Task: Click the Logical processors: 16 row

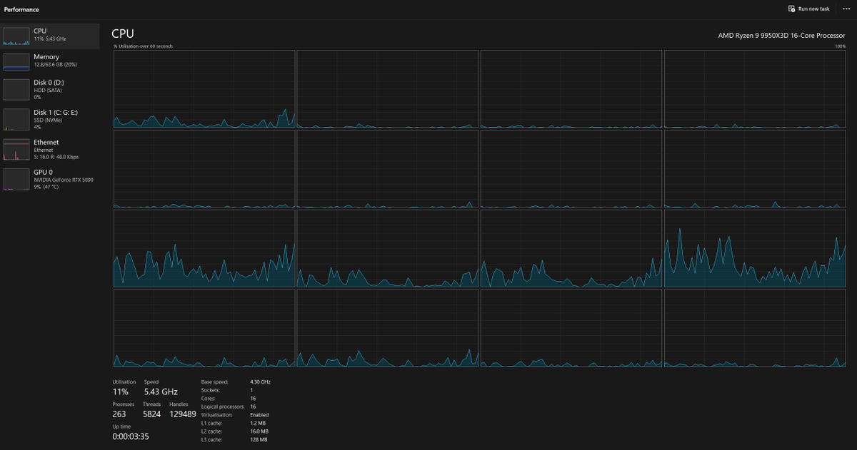Action: (229, 406)
